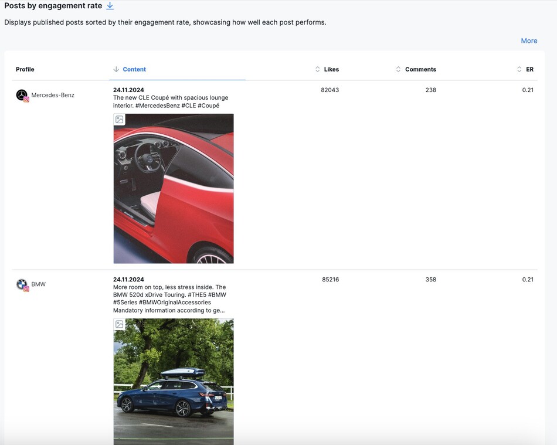The image size is (557, 445).
Task: Open the More link
Action: 529,41
